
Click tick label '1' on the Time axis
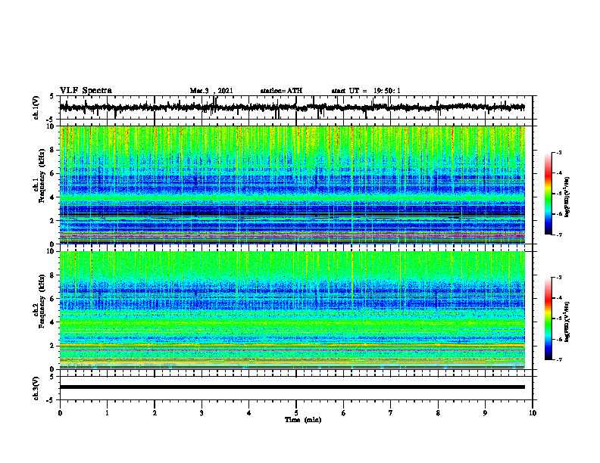[x=107, y=413]
